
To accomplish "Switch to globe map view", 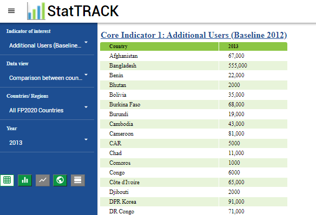I will [60, 180].
